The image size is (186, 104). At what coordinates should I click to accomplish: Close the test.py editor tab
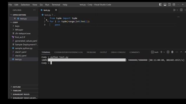(56, 10)
